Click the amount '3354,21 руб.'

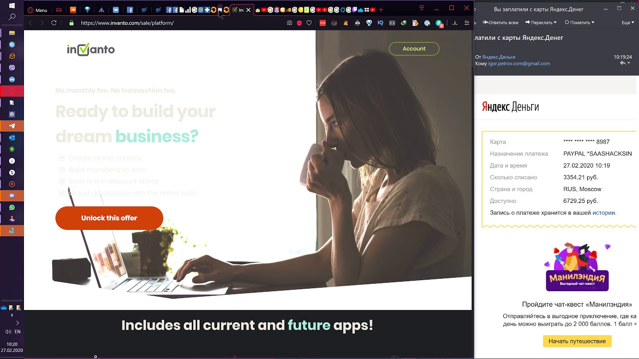581,178
